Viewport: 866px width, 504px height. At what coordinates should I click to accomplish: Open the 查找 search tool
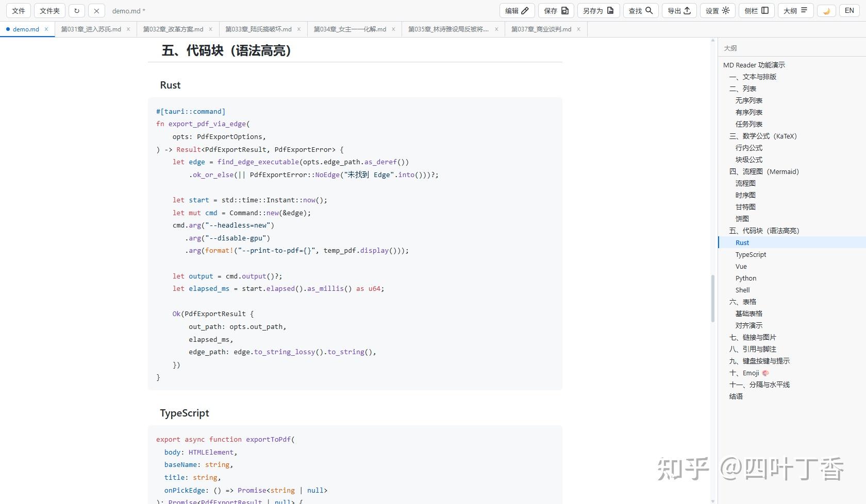pos(641,11)
